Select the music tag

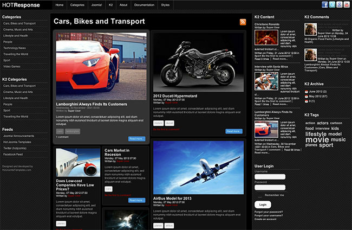pos(338,139)
